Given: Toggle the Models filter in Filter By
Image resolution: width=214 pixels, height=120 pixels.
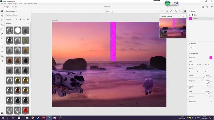Looking at the screenshot, I should 16,19.
